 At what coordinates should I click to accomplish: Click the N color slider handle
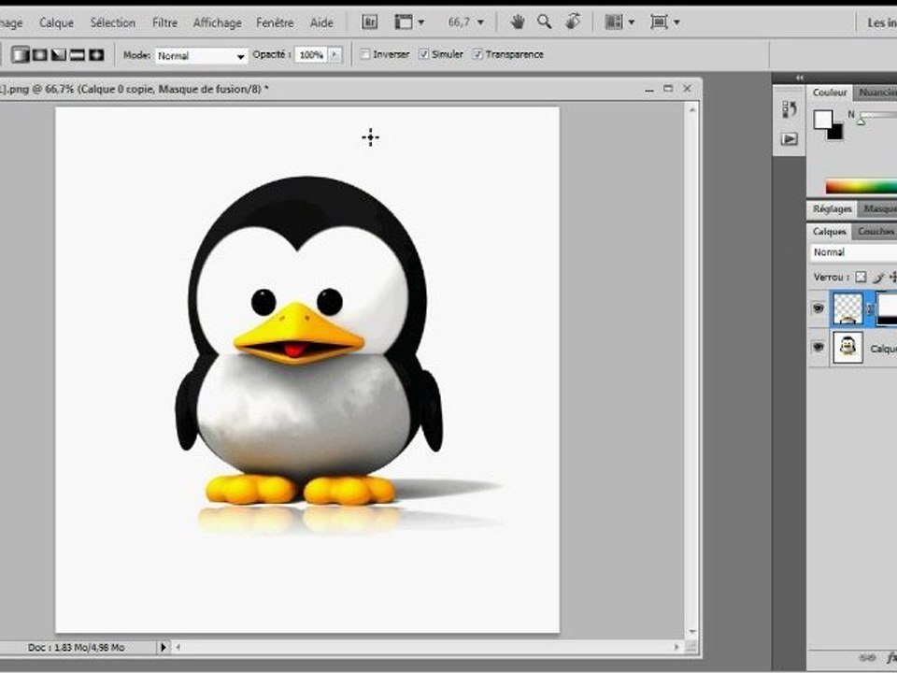pyautogui.click(x=861, y=121)
